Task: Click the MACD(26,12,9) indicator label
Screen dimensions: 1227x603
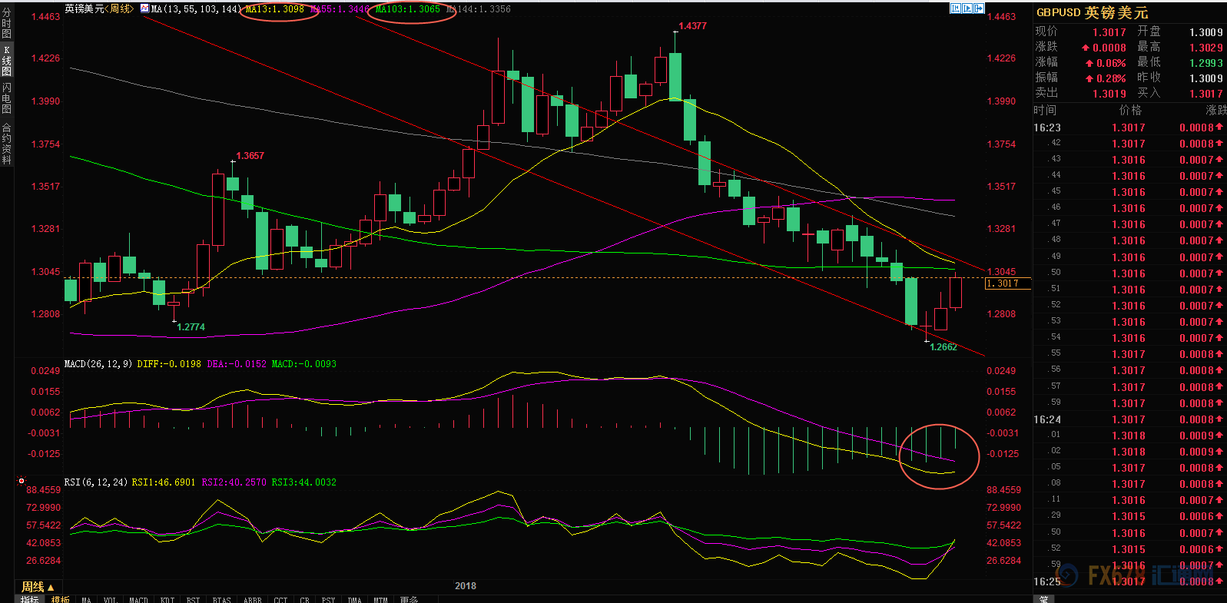Action: (98, 364)
